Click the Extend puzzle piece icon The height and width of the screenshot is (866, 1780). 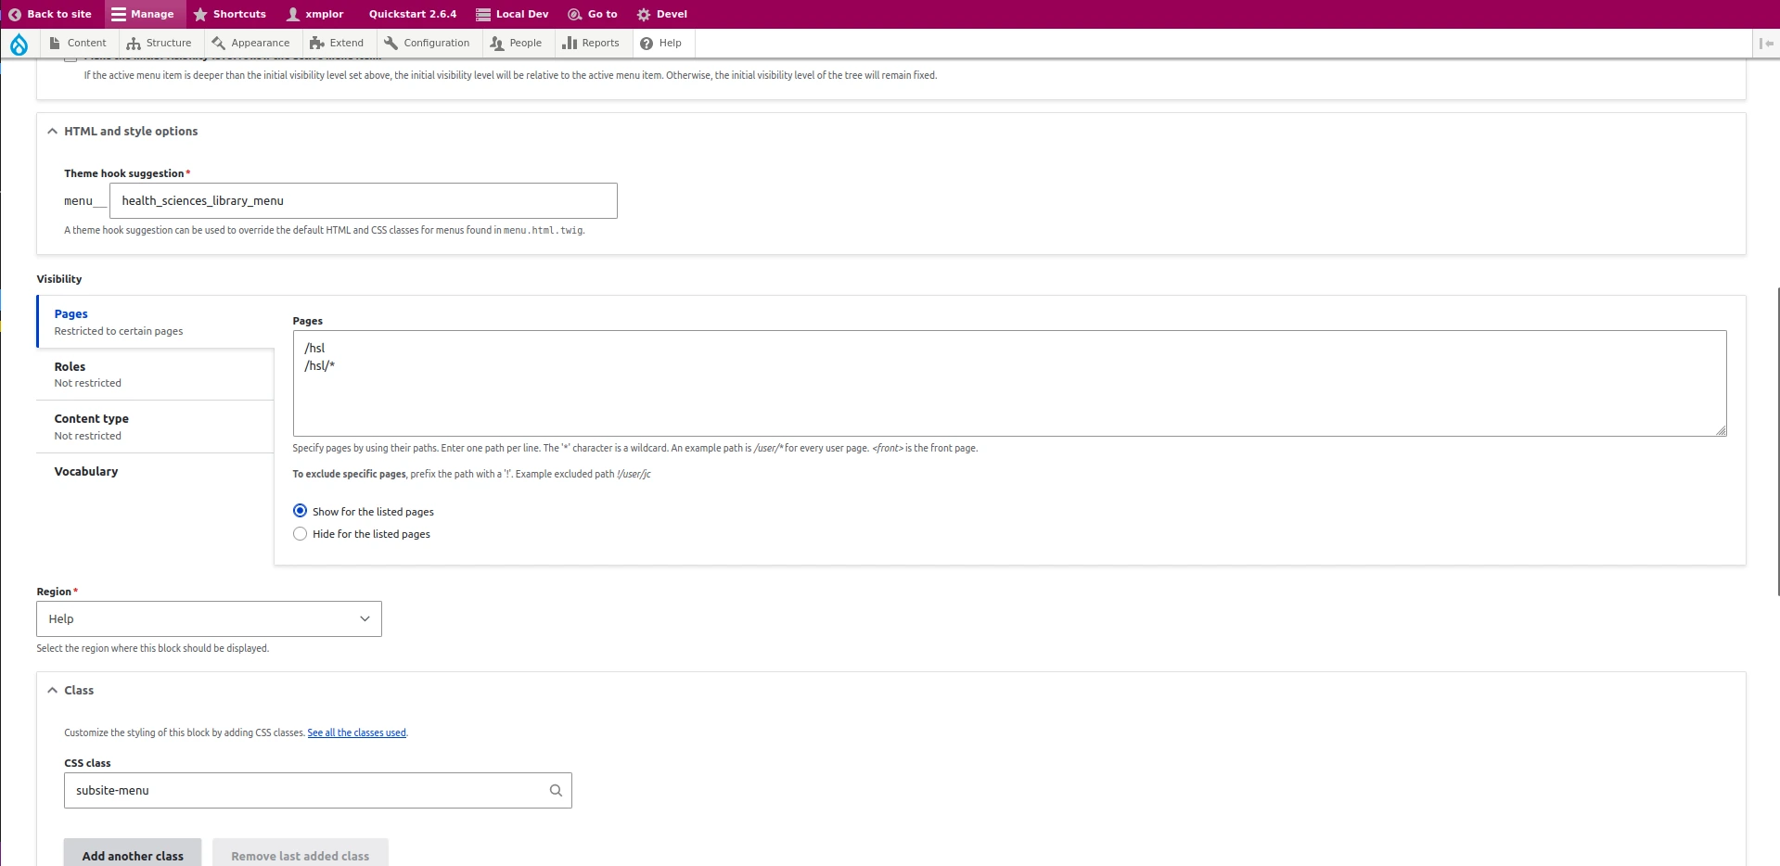point(317,43)
